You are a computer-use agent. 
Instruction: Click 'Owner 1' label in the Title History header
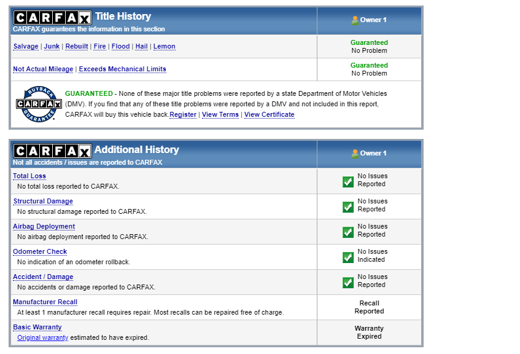point(373,20)
